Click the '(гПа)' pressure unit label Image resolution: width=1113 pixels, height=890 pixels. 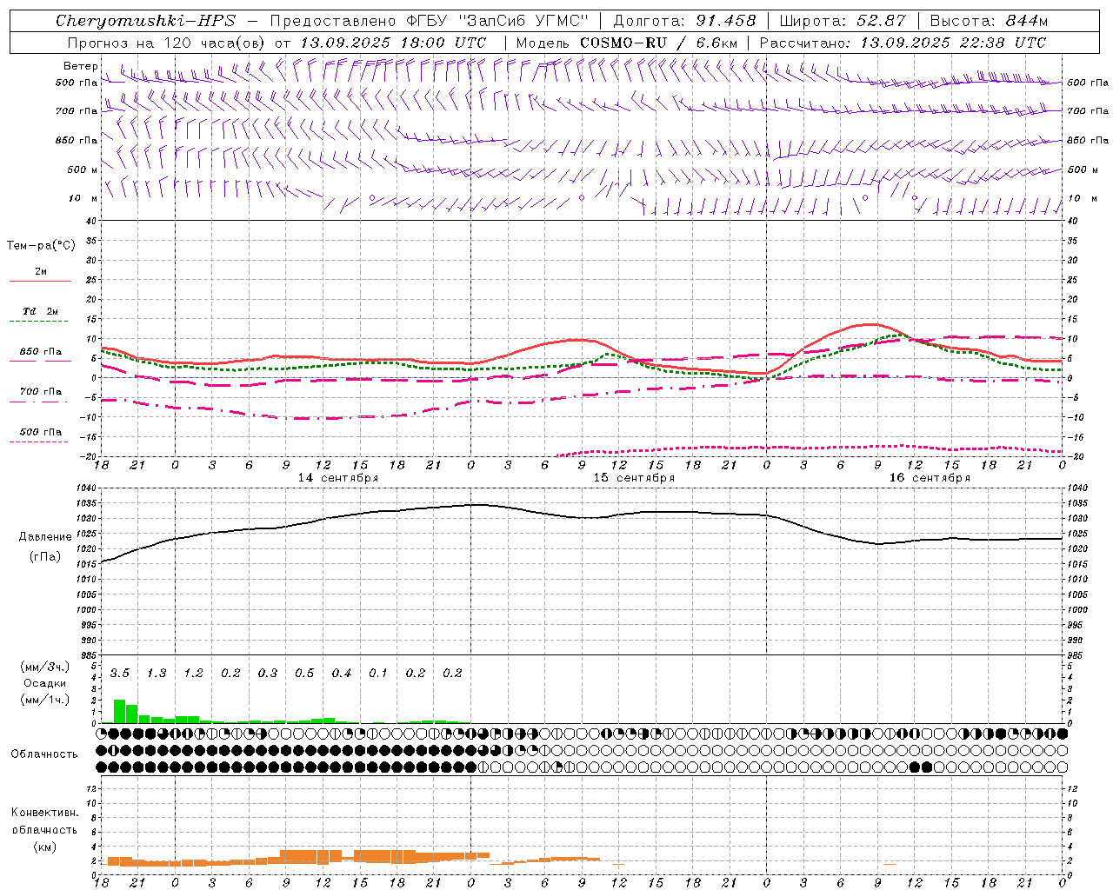(45, 556)
